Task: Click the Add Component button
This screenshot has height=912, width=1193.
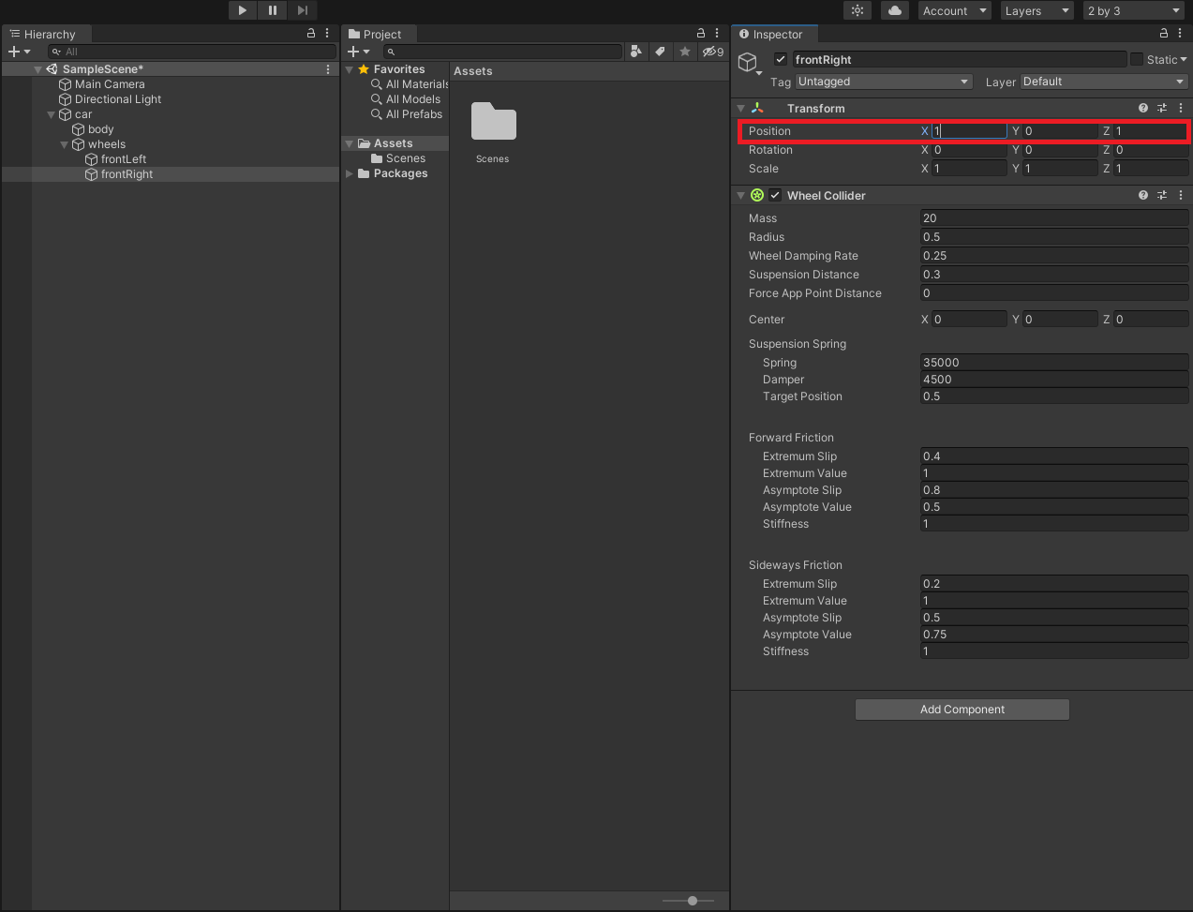Action: (x=962, y=710)
